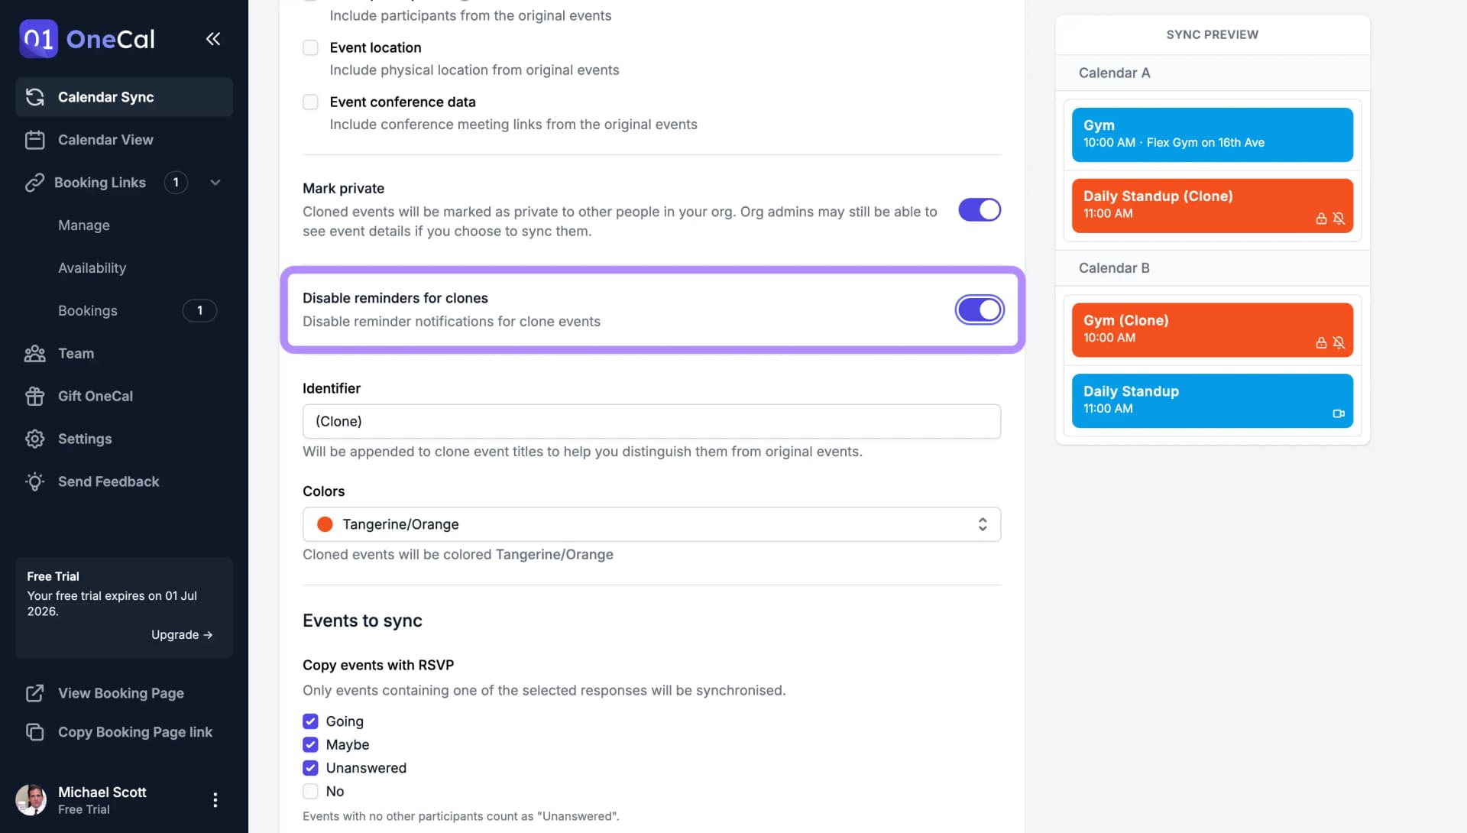Click the Calendar Sync sidebar icon
Viewport: 1467px width, 833px height.
[x=35, y=97]
